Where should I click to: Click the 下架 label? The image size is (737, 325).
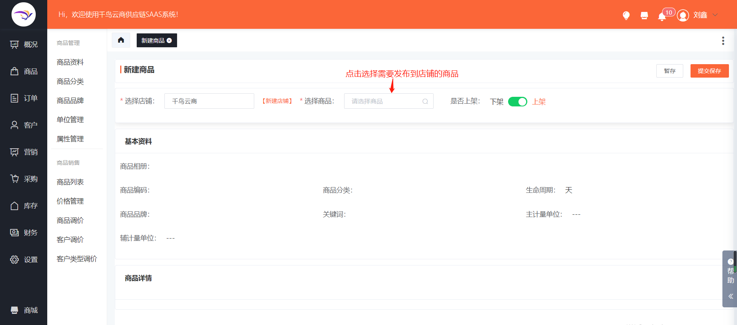pyautogui.click(x=497, y=101)
